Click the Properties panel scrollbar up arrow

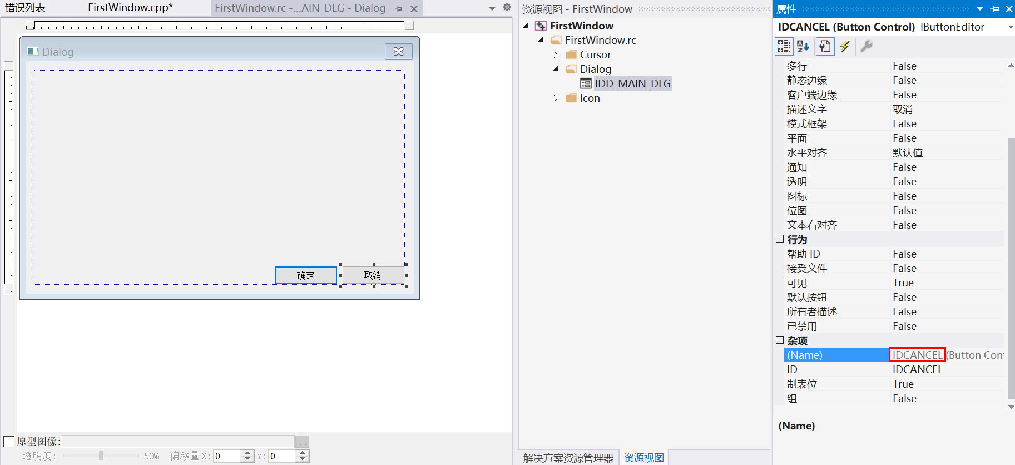[1011, 66]
